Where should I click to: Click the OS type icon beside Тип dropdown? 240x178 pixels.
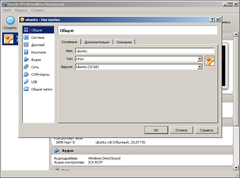(x=210, y=61)
